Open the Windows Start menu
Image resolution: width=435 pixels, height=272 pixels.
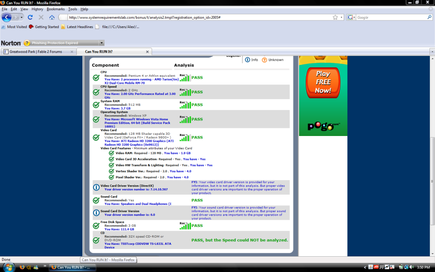[8, 267]
